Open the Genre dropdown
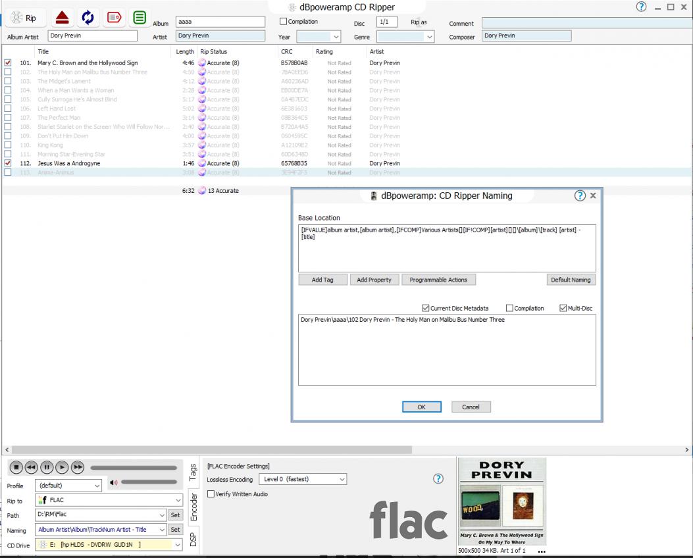Viewport: 693px width, 558px height. [x=405, y=38]
